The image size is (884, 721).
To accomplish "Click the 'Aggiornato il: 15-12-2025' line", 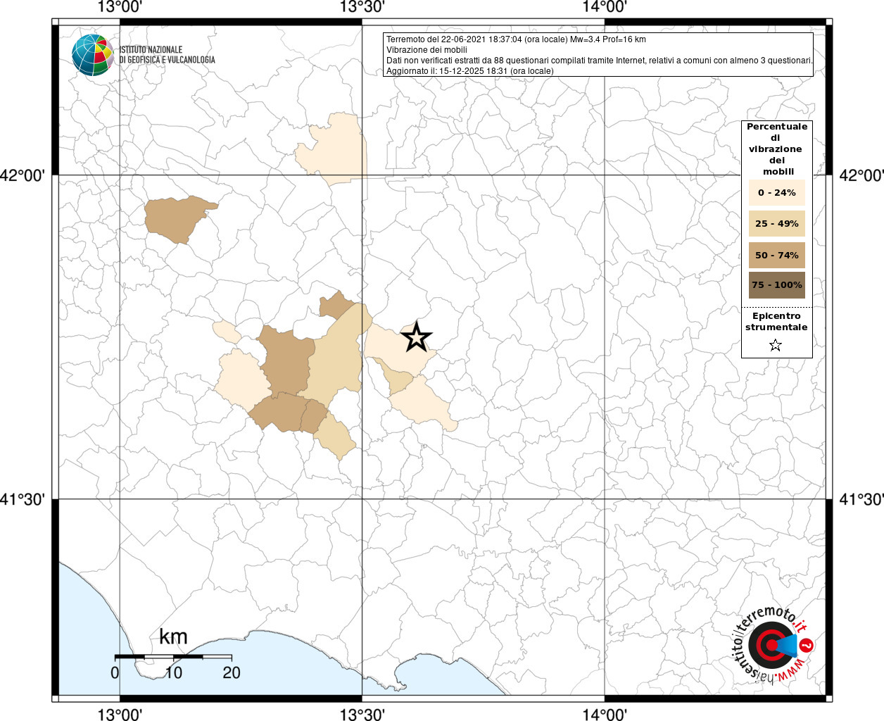I will click(470, 71).
